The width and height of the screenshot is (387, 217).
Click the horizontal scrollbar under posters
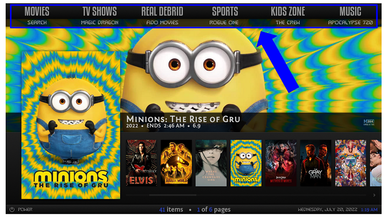click(172, 195)
